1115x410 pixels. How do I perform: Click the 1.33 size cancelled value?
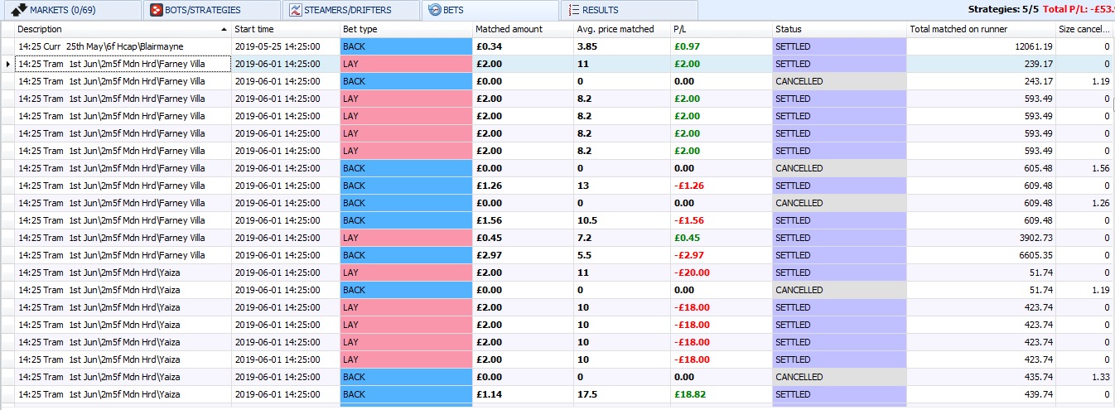click(1100, 377)
